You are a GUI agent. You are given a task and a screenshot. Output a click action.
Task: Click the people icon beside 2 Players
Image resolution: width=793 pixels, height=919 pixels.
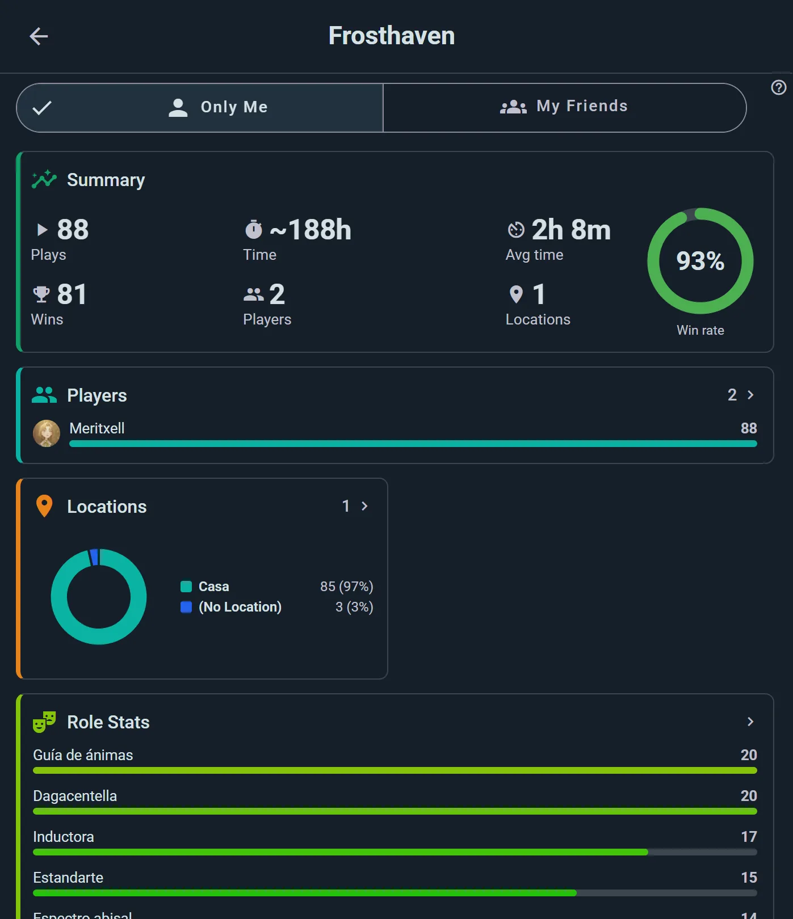coord(253,294)
